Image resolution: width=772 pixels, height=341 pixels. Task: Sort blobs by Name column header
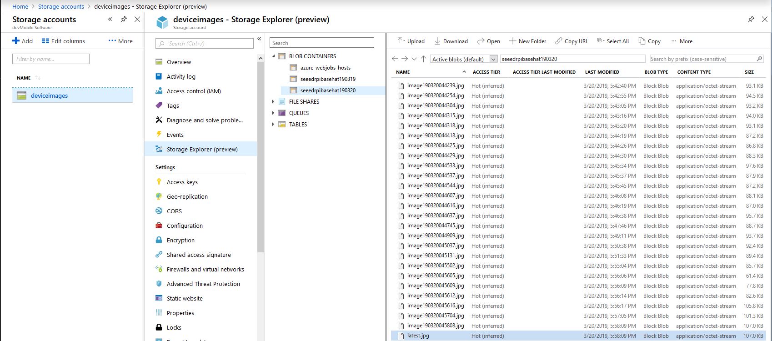(403, 72)
